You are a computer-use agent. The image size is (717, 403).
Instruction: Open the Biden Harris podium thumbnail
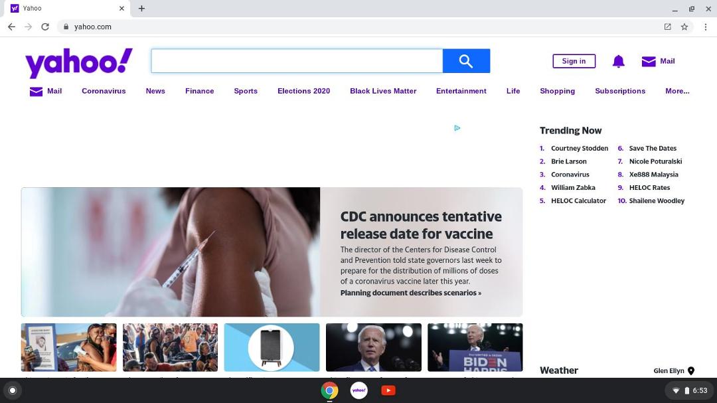click(475, 347)
